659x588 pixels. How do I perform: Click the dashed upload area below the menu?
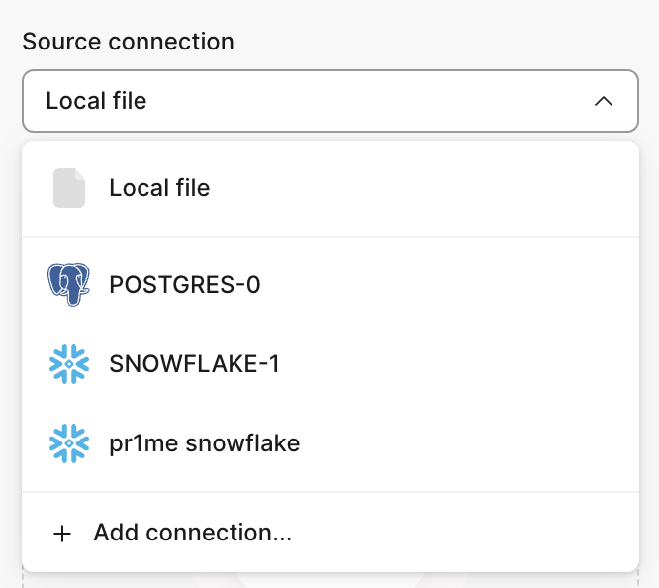coord(329,580)
